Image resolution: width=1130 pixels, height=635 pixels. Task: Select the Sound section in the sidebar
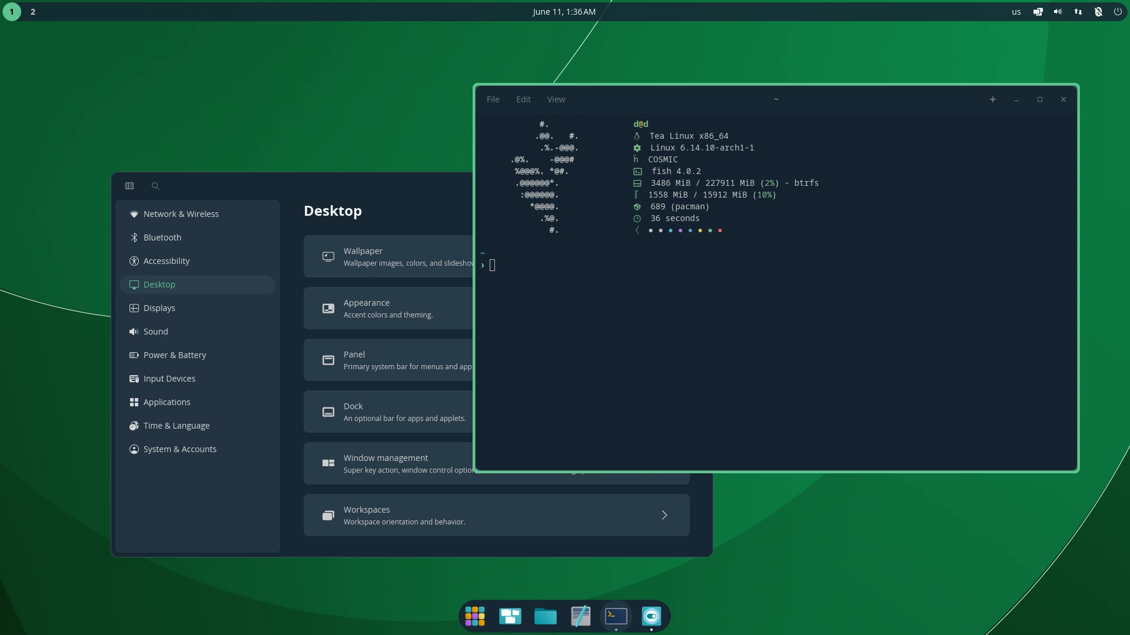156,332
